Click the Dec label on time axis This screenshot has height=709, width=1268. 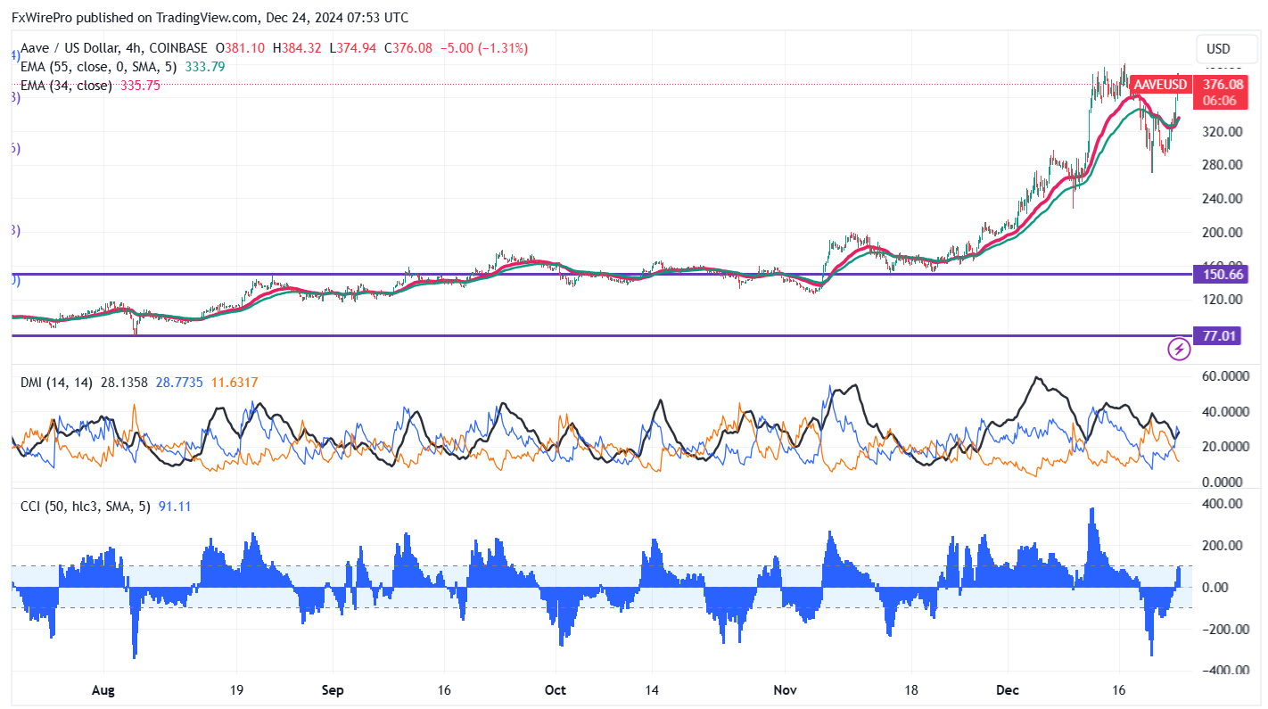point(1009,690)
